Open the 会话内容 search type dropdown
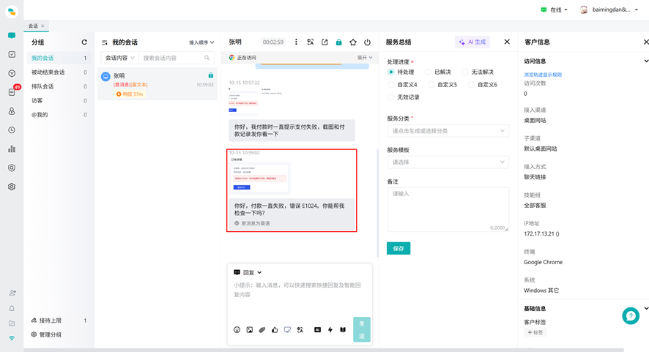649x352 pixels. (119, 58)
